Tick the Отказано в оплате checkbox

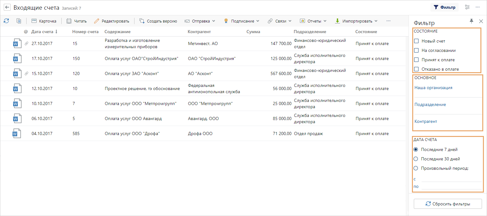pos(416,69)
